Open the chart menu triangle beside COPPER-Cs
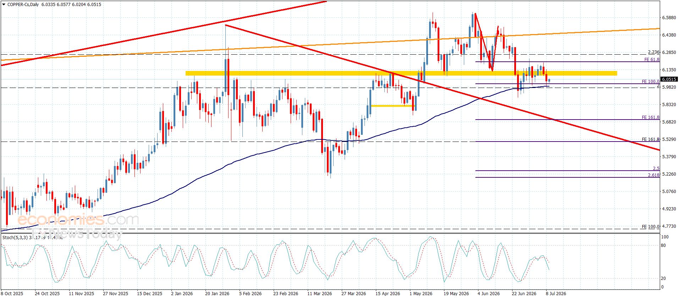The image size is (680, 298). pyautogui.click(x=3, y=5)
